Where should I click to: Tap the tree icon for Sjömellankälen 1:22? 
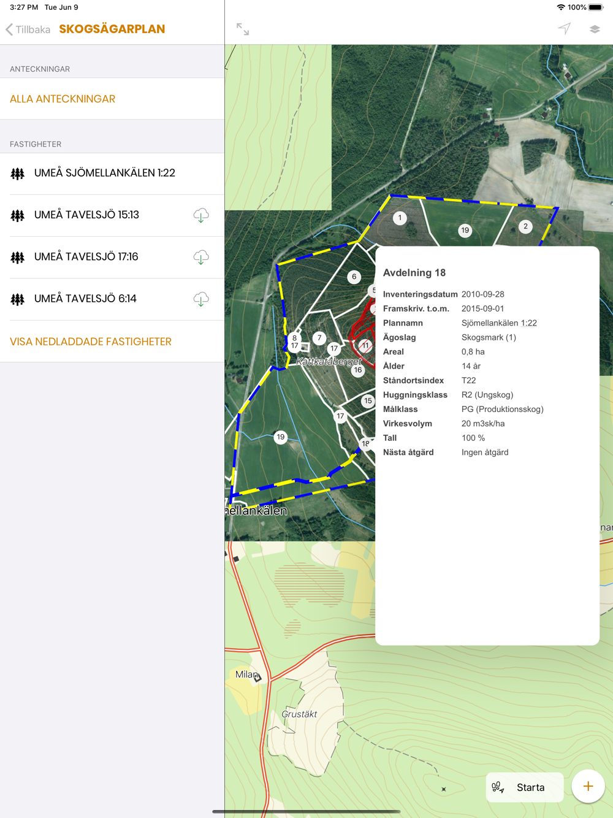pyautogui.click(x=18, y=174)
